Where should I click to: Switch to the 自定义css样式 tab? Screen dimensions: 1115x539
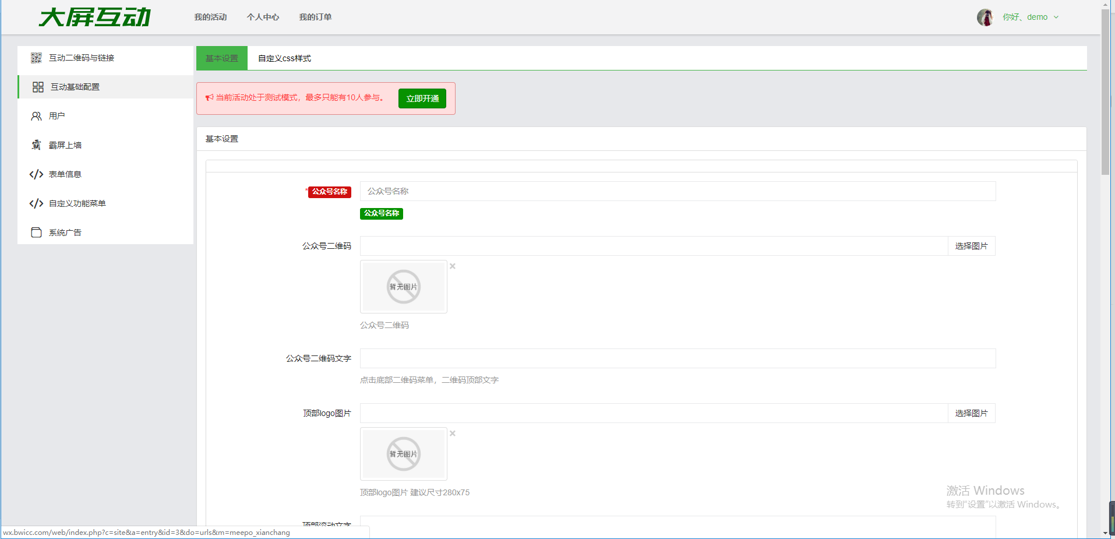(x=284, y=58)
